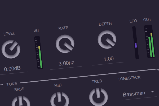Open the TONESTACK dropdown arrow
The image size is (159, 106).
(152, 92)
